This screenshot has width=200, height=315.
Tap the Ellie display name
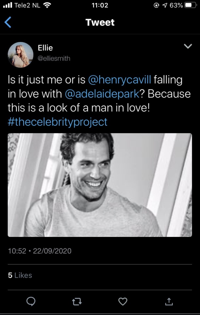[45, 48]
